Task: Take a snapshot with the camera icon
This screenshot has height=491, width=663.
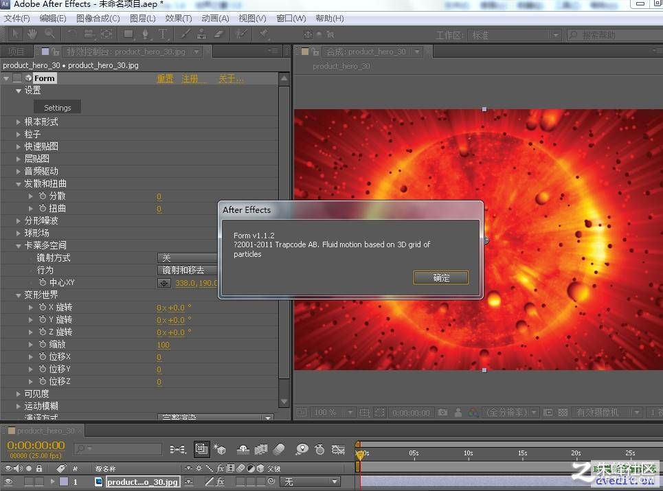Action: pyautogui.click(x=442, y=412)
